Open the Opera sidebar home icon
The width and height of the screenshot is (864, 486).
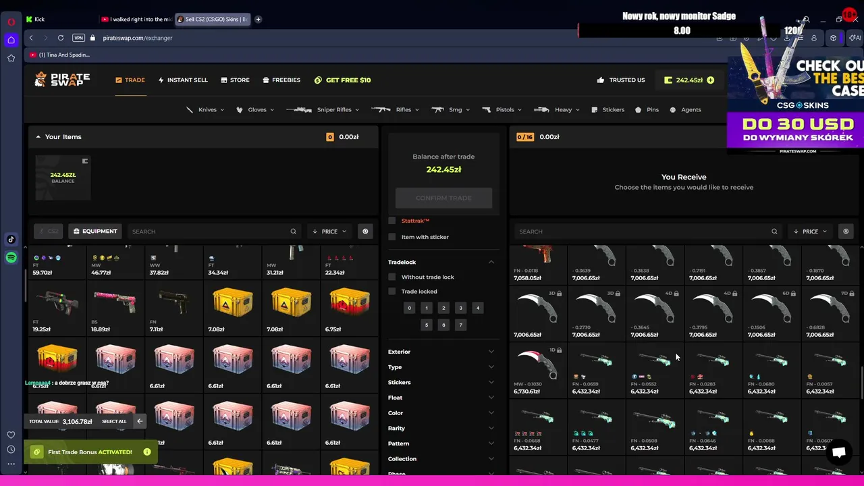11,40
